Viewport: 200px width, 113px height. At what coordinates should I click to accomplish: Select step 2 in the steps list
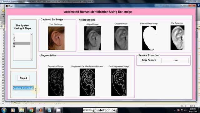(x=22, y=38)
